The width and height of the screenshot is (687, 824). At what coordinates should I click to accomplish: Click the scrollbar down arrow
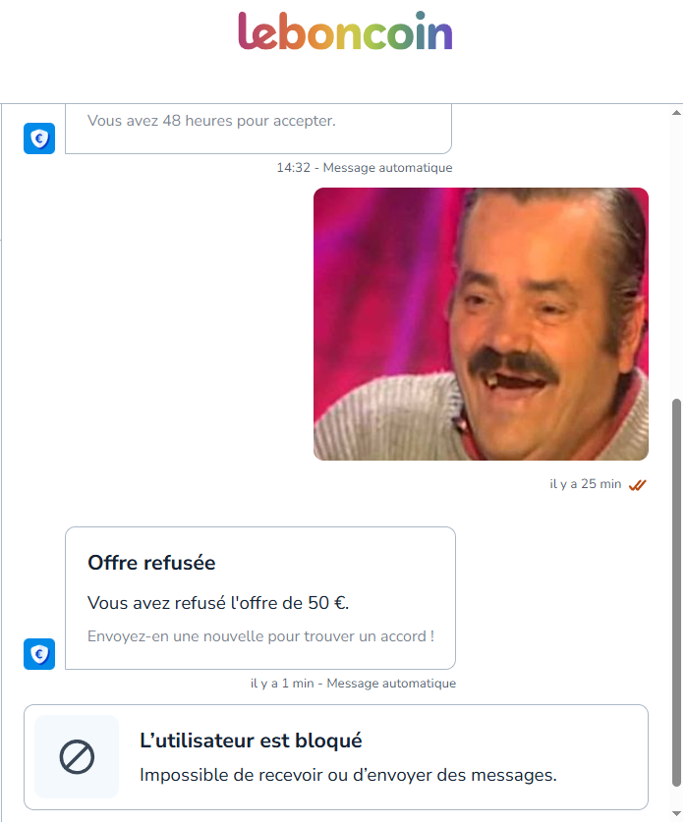677,814
